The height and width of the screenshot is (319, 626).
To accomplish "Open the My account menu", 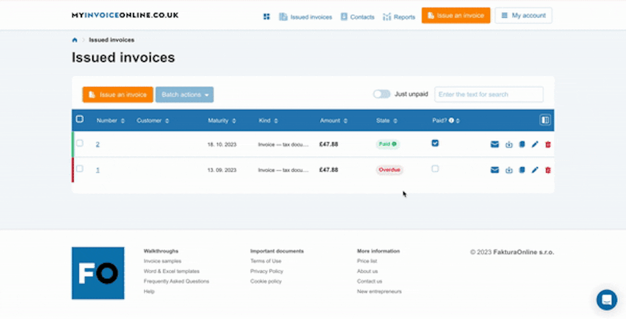I will [x=523, y=16].
